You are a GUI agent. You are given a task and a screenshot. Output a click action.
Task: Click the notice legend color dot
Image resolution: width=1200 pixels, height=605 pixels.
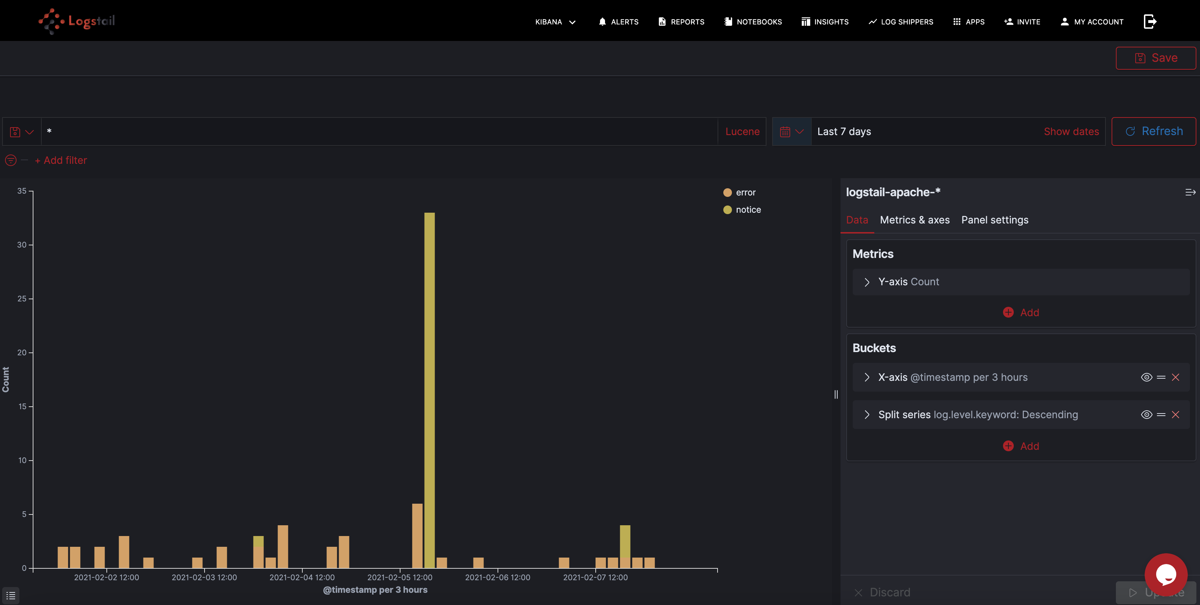727,210
